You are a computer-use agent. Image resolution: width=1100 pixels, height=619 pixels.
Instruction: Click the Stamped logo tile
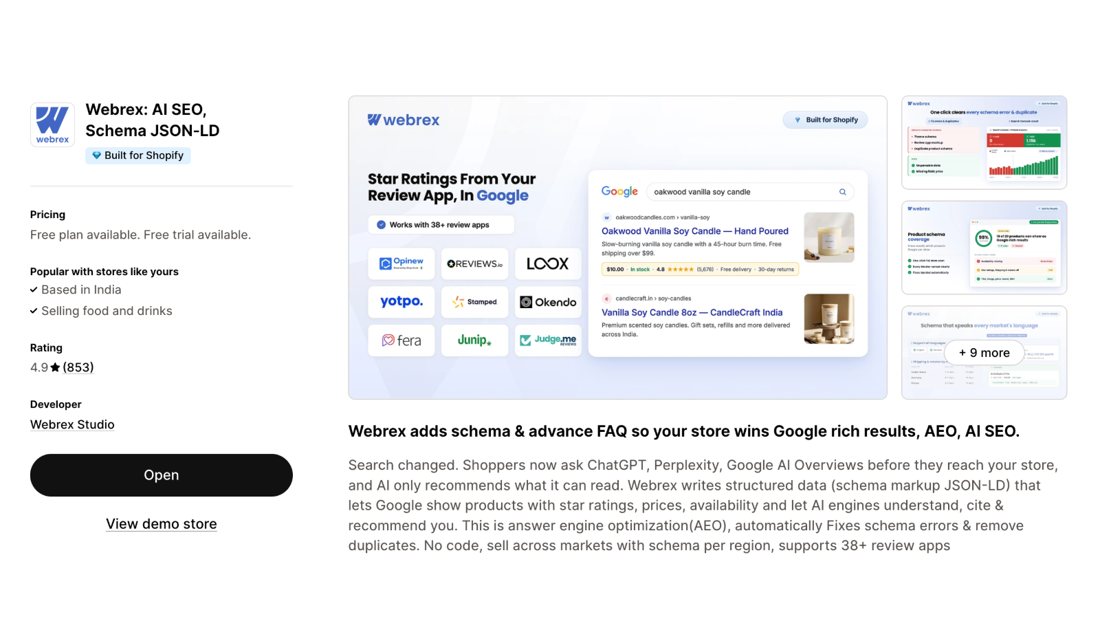click(x=475, y=302)
